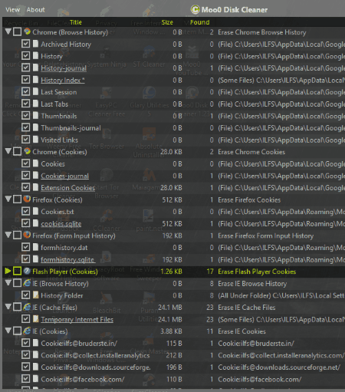Open the History-journal link
Viewport: 345px width, 392px height.
(x=64, y=68)
